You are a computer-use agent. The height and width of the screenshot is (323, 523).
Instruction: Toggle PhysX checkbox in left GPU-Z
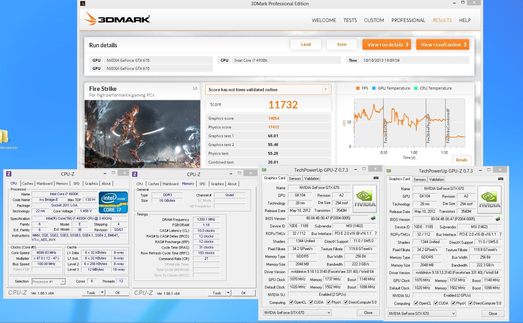pyautogui.click(x=328, y=302)
